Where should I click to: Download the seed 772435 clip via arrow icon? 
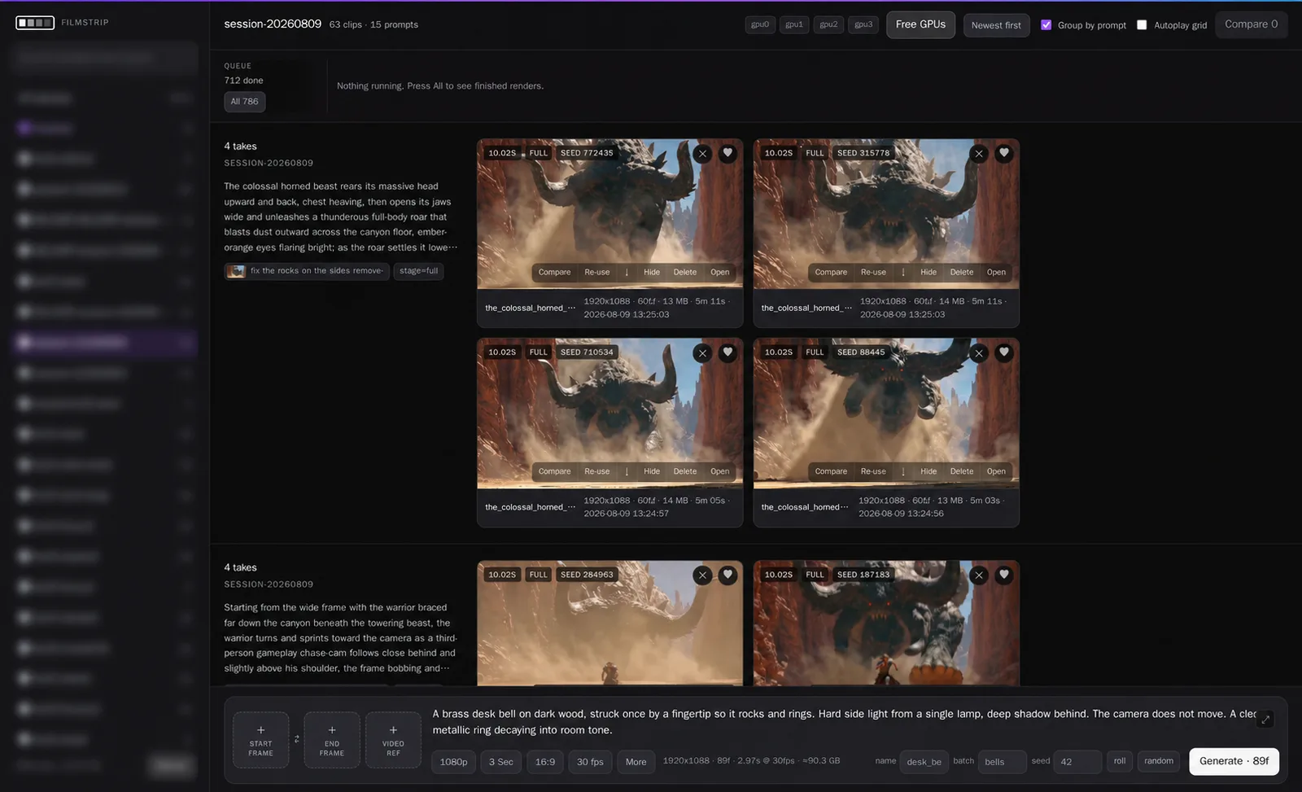point(627,272)
